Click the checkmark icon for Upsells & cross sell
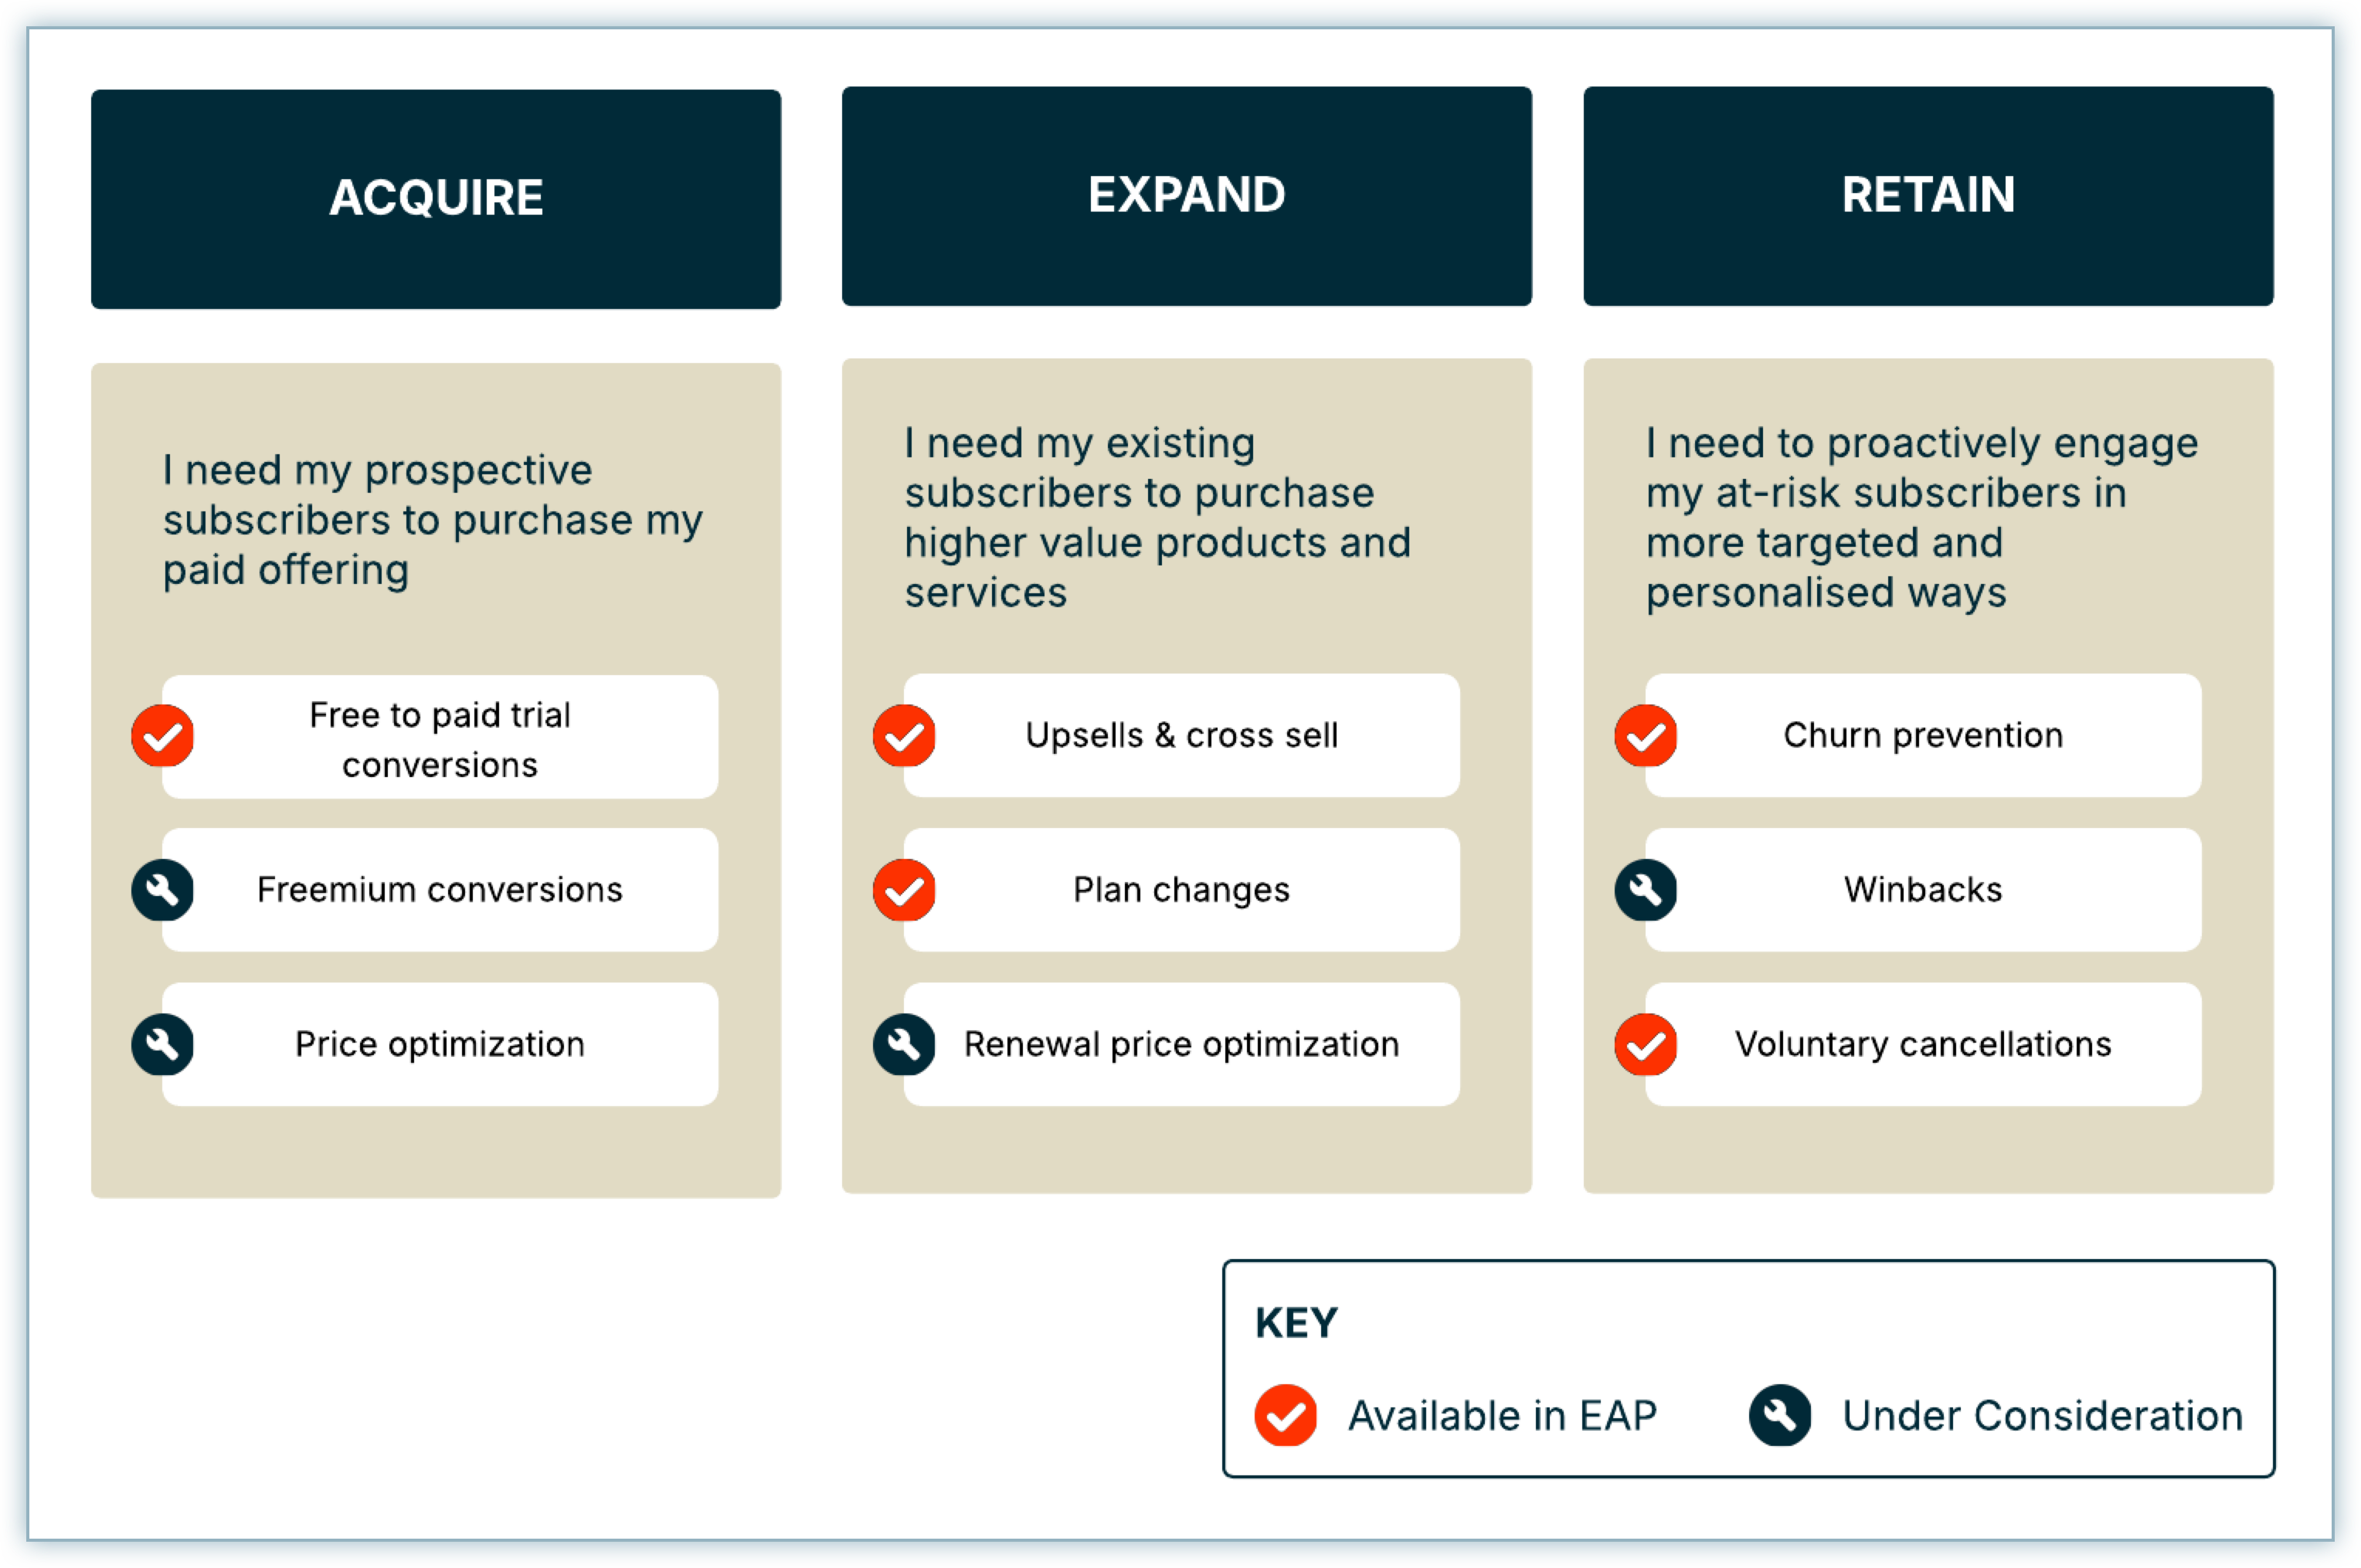 pos(904,736)
